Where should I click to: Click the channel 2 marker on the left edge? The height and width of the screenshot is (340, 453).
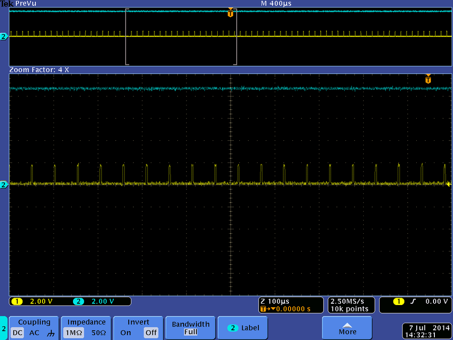(4, 37)
